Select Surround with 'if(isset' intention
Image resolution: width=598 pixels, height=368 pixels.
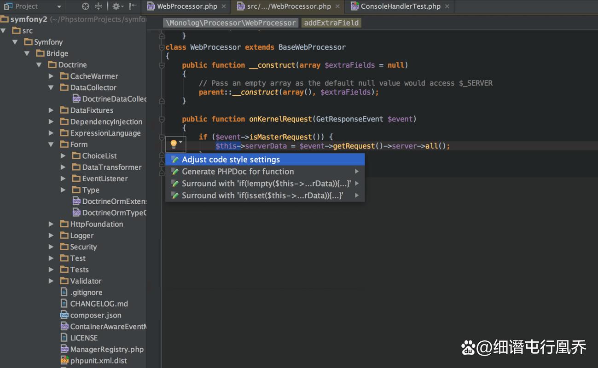(x=265, y=195)
